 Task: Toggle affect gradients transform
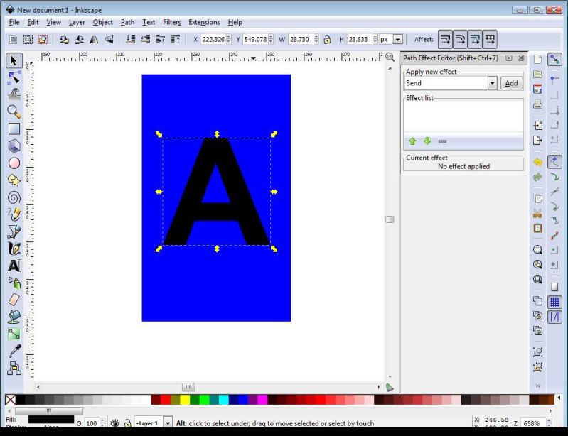point(475,39)
